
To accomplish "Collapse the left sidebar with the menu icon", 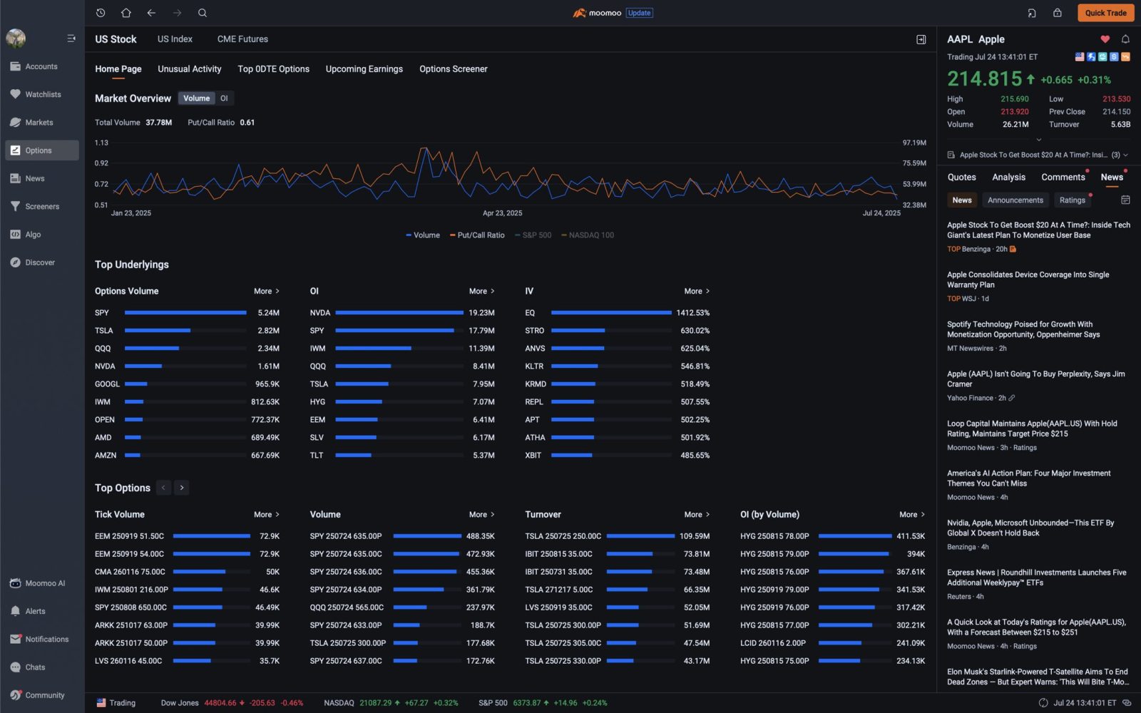I will (71, 39).
